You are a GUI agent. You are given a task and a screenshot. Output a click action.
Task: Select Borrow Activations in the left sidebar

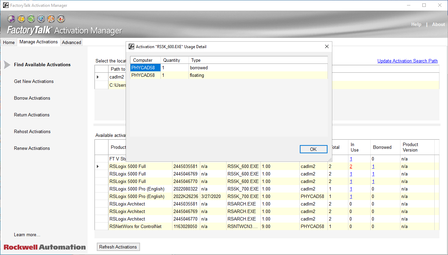[32, 98]
